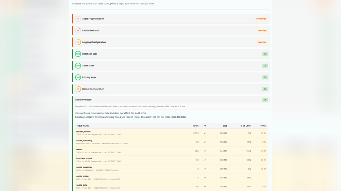Click the OK badge on Table Inventory
Viewport: 341px width, 191px height.
coord(265,100)
